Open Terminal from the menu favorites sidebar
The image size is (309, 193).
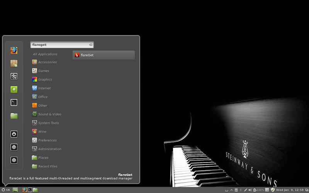click(14, 102)
